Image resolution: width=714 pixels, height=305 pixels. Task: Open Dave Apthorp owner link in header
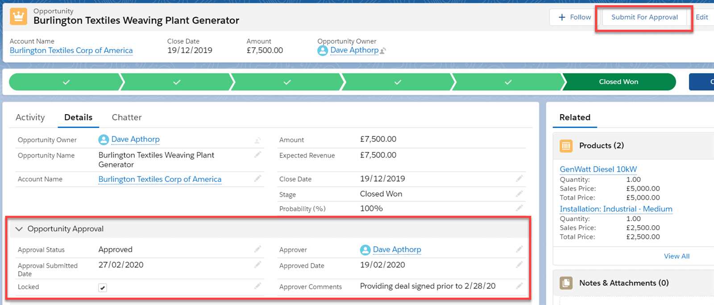[x=354, y=50]
